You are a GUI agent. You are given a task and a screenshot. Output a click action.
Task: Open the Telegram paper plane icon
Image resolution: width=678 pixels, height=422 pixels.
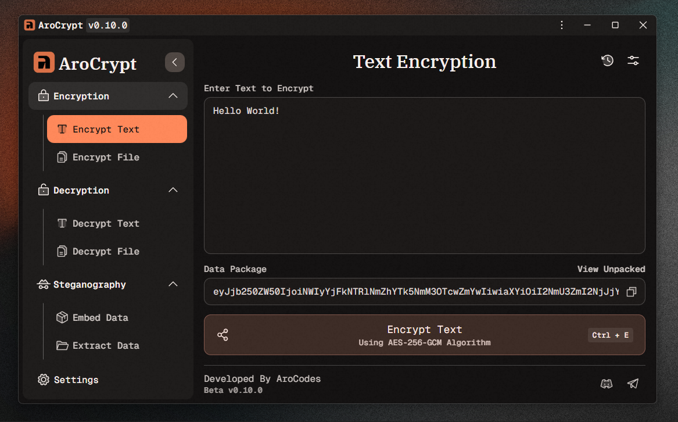(633, 384)
